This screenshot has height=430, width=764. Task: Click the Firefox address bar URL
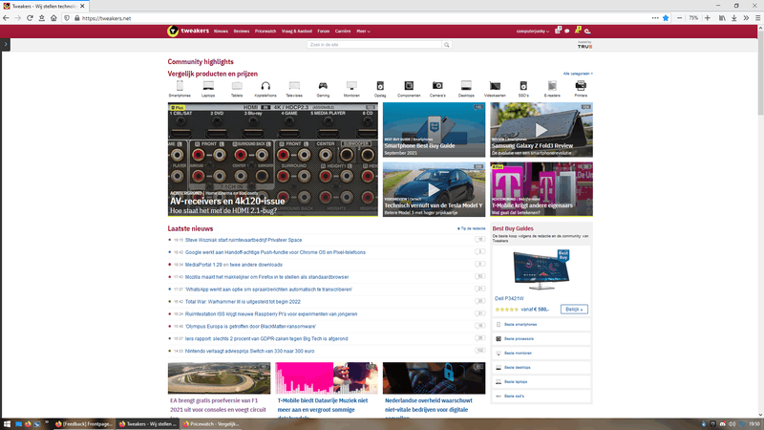coord(106,18)
